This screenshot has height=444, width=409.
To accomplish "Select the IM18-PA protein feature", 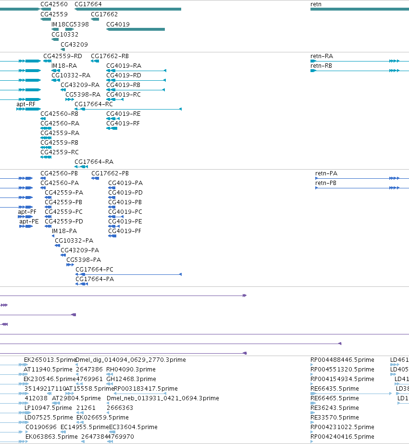I will (x=53, y=236).
